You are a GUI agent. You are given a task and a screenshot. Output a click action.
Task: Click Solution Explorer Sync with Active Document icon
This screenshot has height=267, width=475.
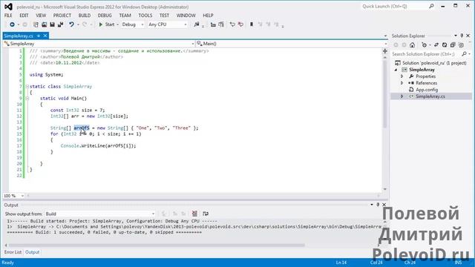[436, 45]
